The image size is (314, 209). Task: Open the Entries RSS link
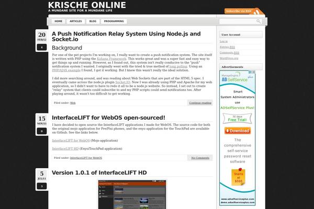[x=227, y=47]
